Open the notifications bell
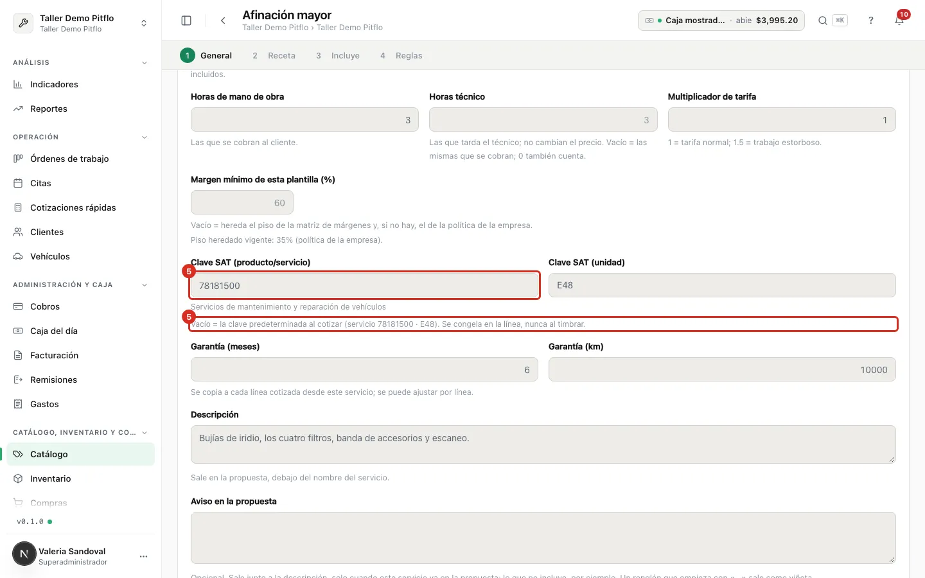 [899, 21]
